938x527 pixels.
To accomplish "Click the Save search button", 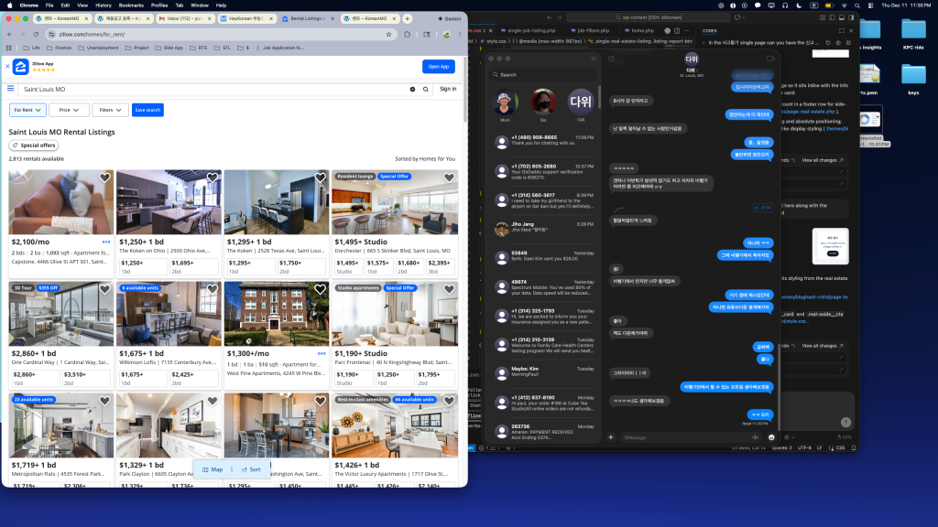I will point(147,110).
